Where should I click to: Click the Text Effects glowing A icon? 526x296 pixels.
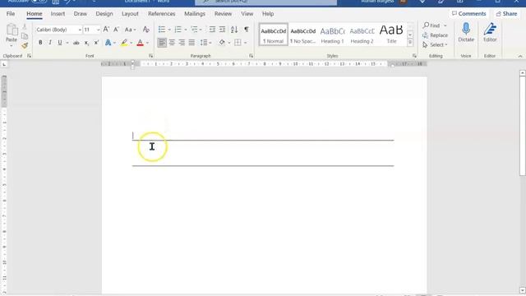108,43
